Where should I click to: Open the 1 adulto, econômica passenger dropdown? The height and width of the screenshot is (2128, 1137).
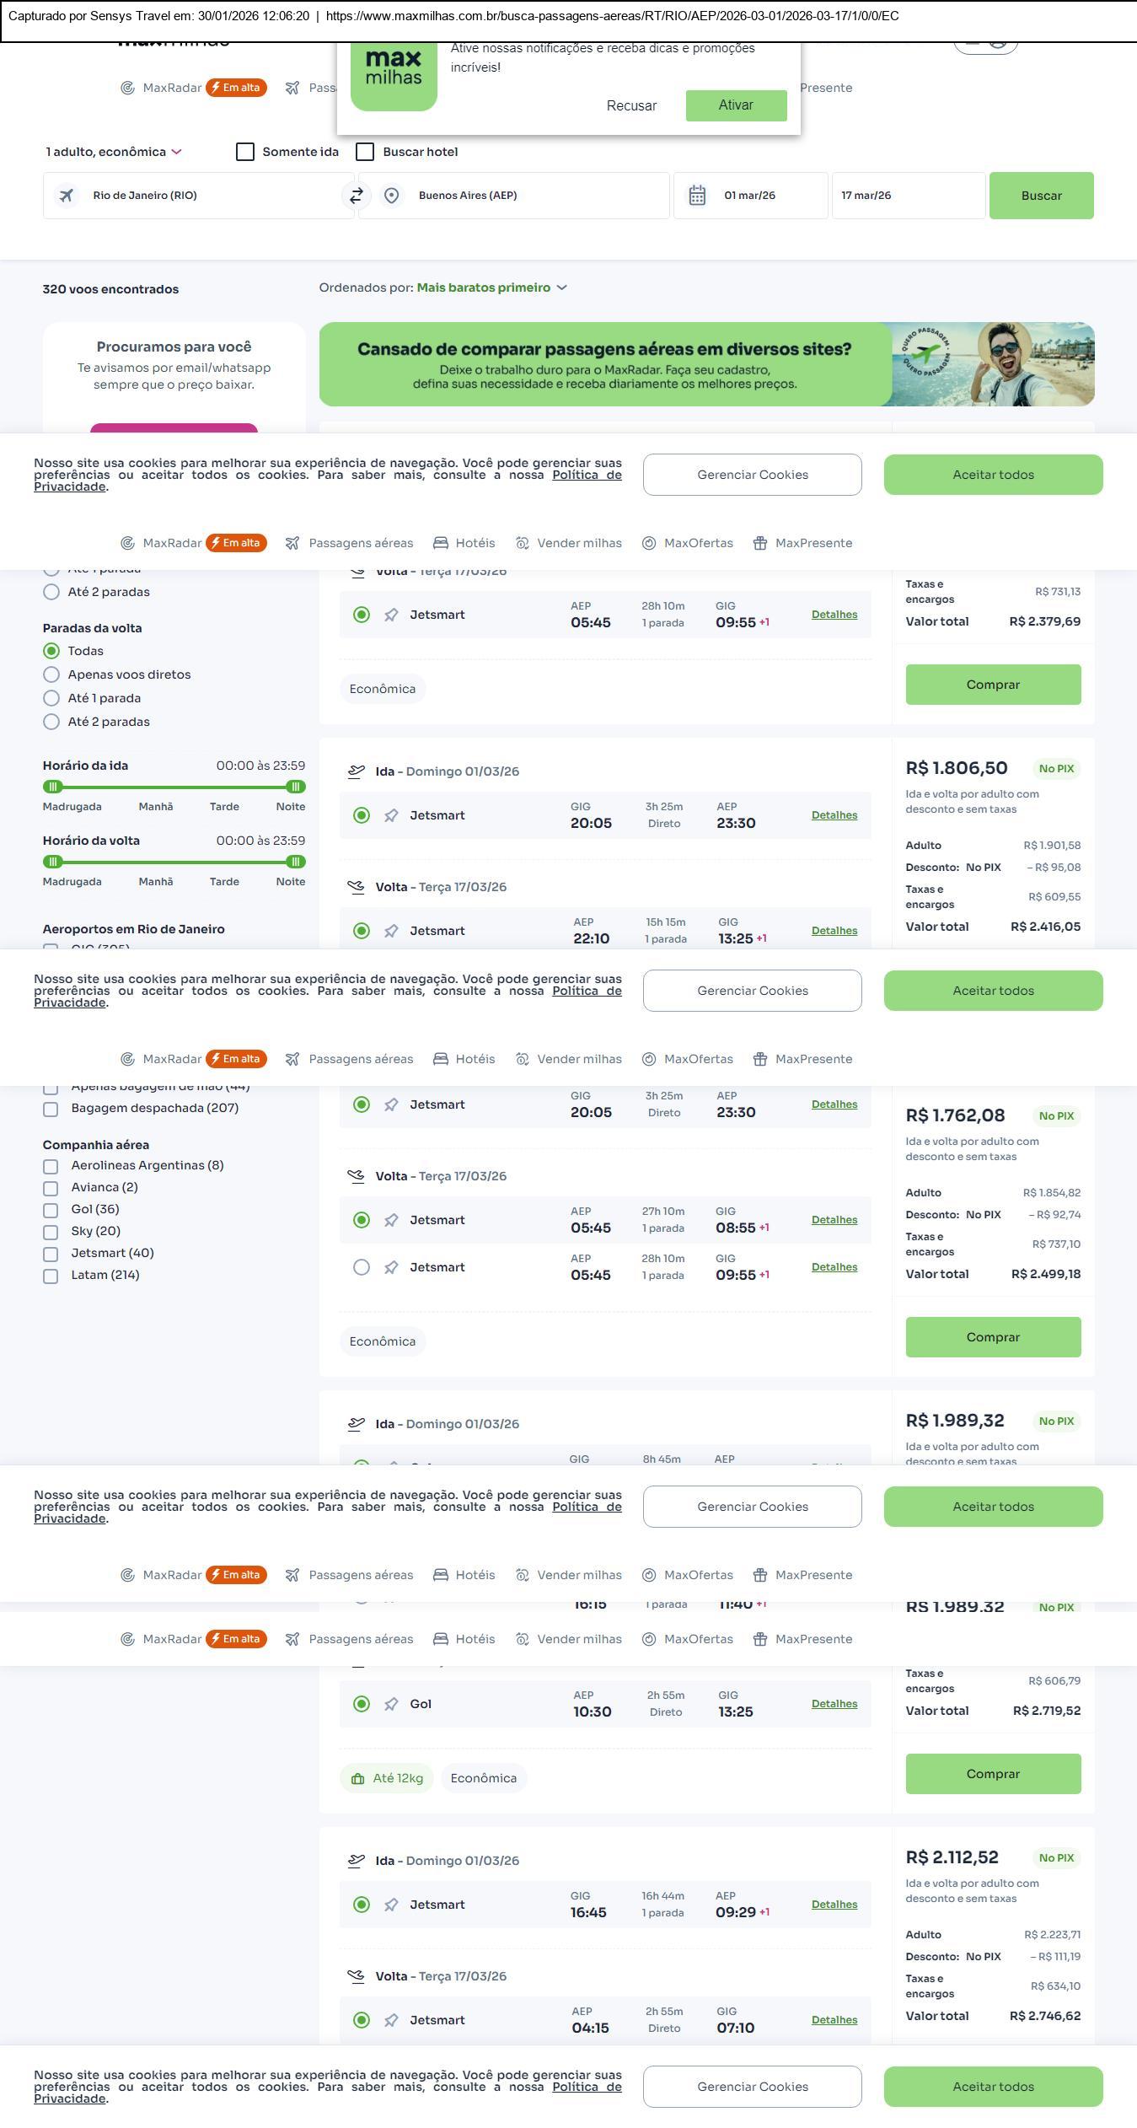tap(113, 152)
